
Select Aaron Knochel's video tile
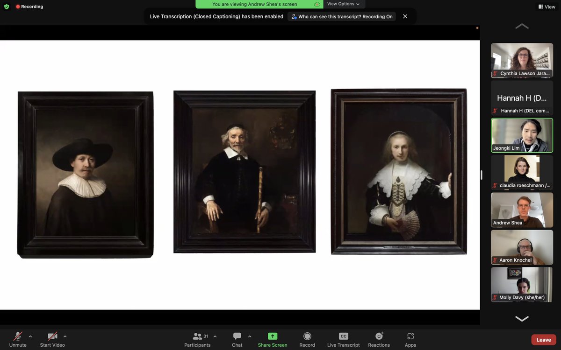click(x=522, y=247)
